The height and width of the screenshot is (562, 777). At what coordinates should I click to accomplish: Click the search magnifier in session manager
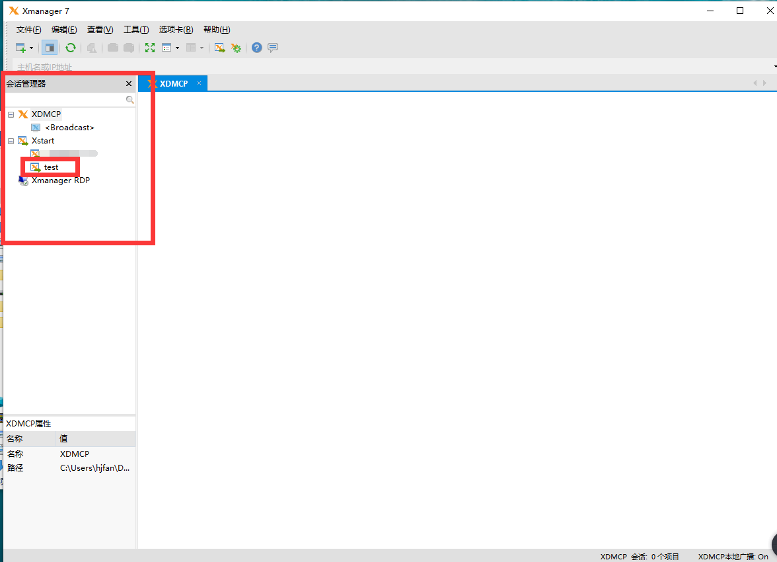129,99
